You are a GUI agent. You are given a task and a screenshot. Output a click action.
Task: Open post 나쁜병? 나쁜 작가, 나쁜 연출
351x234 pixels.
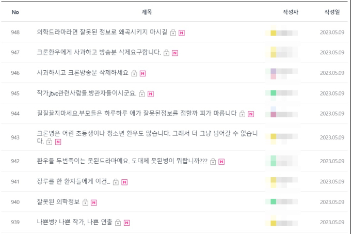[x=74, y=222]
